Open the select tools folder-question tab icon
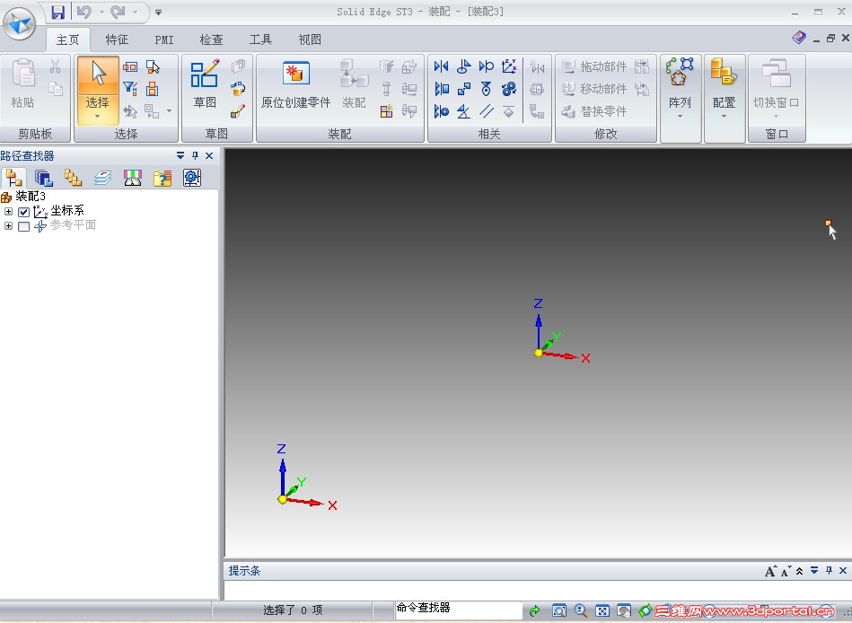Viewport: 852px width, 623px height. (162, 178)
